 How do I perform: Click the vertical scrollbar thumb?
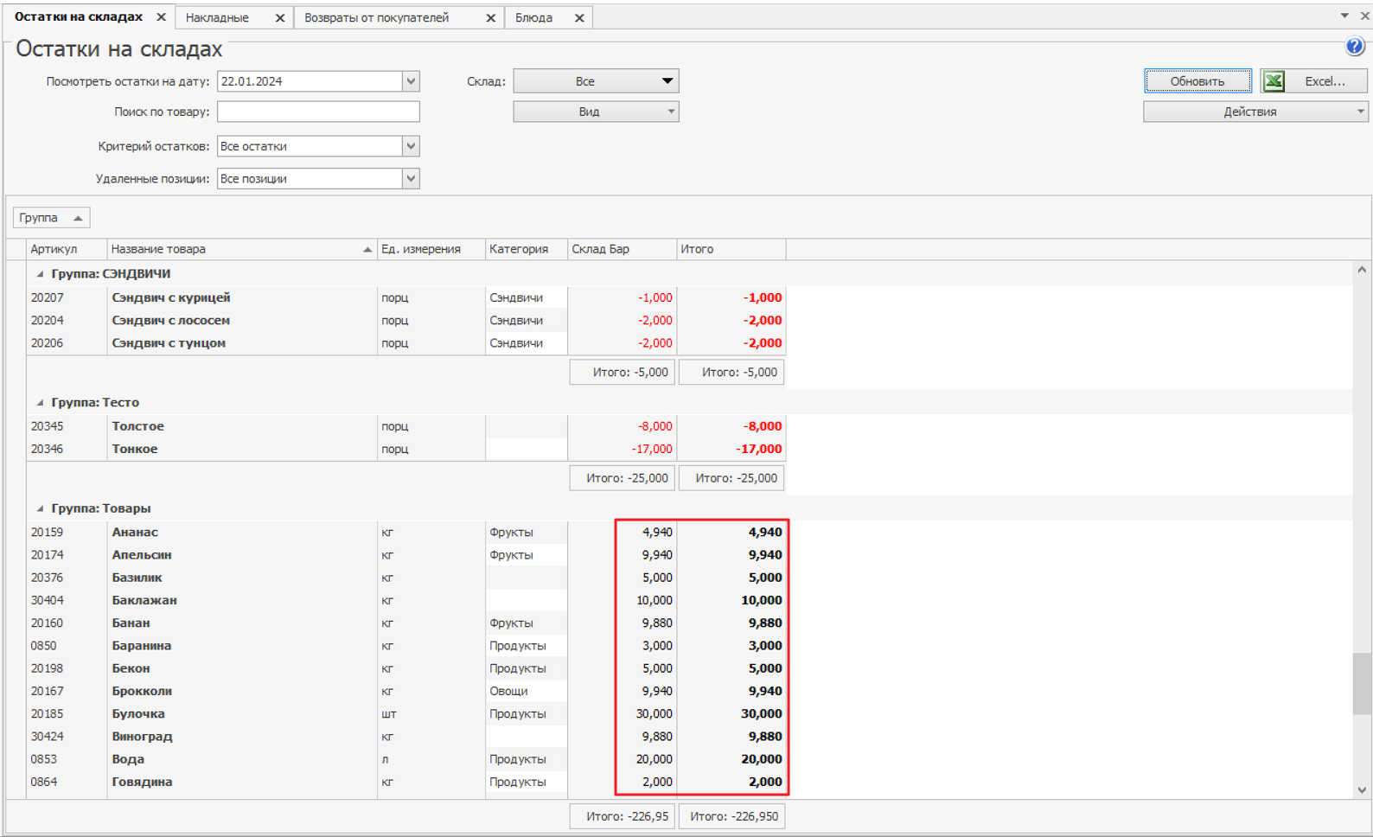click(x=1362, y=683)
